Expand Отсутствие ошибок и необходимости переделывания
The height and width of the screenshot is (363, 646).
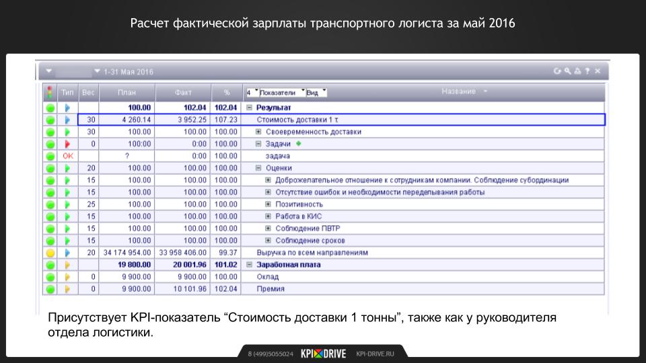point(268,192)
